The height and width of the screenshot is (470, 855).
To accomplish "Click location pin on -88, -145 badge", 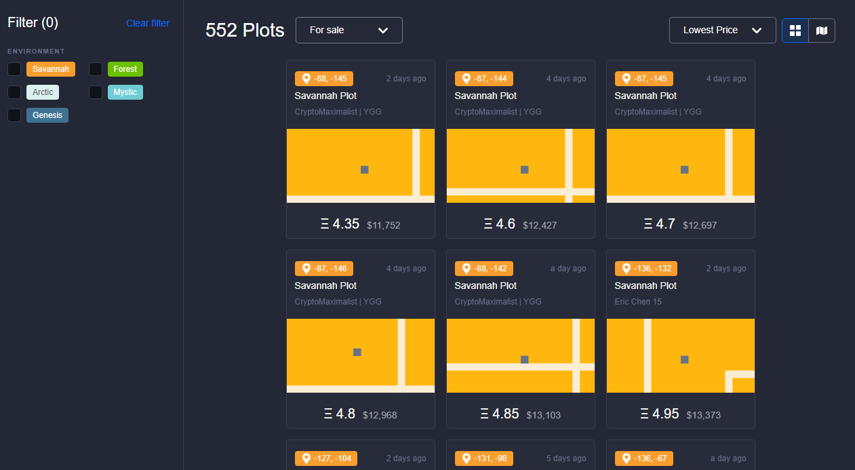I will 306,79.
